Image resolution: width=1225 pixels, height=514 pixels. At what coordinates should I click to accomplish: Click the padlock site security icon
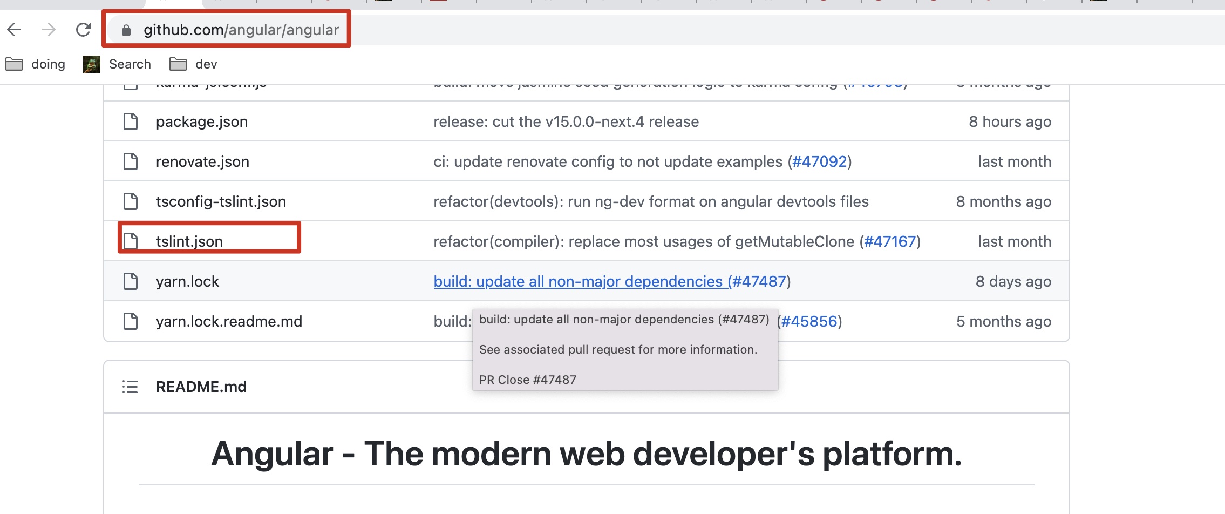pyautogui.click(x=126, y=30)
